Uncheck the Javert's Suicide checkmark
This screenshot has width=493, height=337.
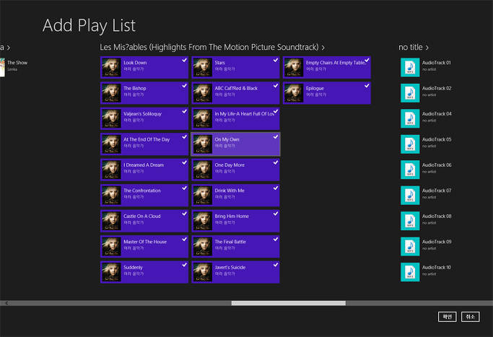(276, 265)
